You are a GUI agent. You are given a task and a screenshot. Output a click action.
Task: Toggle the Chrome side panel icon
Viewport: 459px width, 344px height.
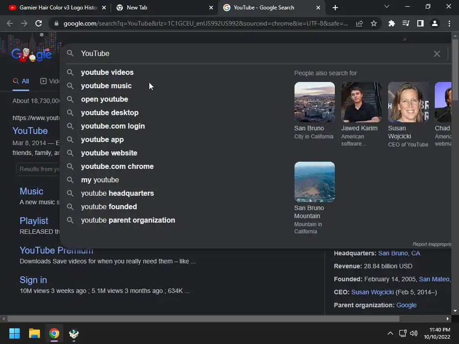pyautogui.click(x=420, y=23)
